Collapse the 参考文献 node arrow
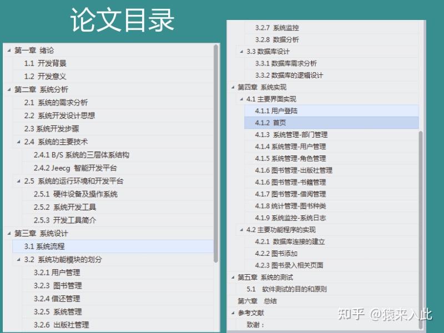The image size is (444, 333). pyautogui.click(x=233, y=313)
